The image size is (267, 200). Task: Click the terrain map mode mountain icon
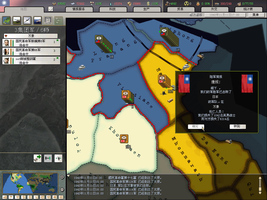[5, 197]
